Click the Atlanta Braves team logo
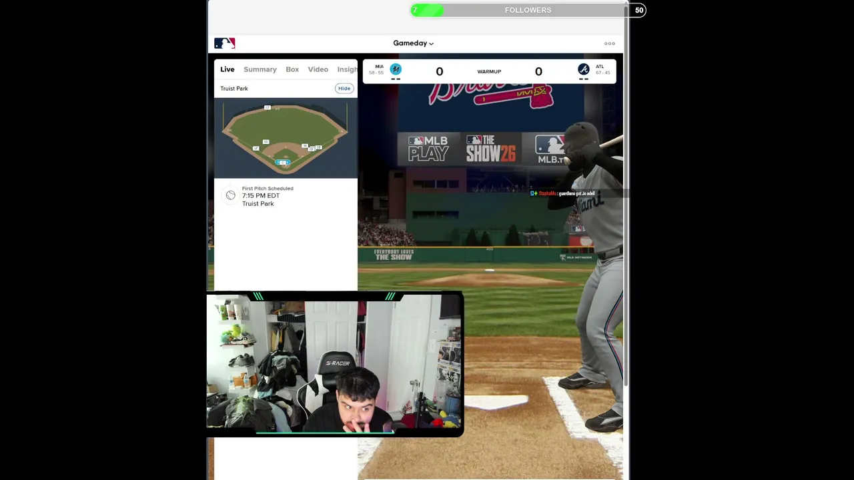This screenshot has height=480, width=854. (x=583, y=69)
